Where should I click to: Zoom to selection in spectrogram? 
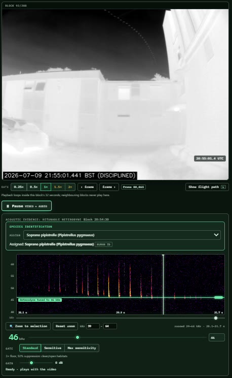[28, 326]
